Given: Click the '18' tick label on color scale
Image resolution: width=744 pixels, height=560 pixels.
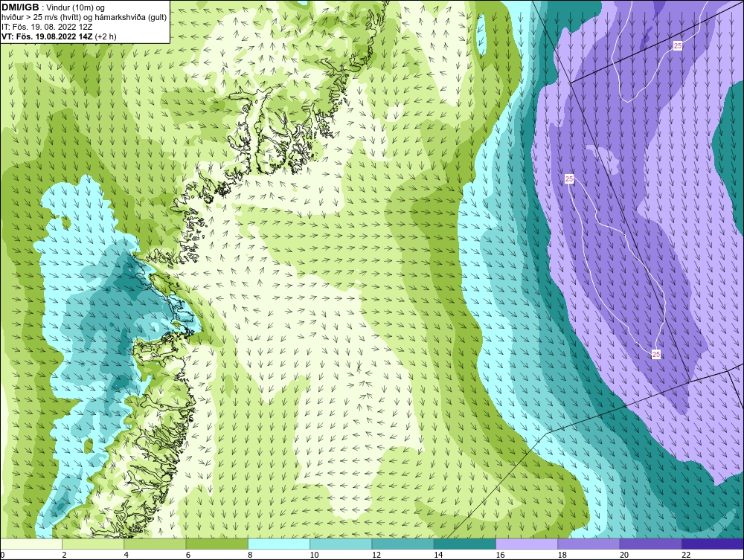Looking at the screenshot, I should (x=562, y=556).
